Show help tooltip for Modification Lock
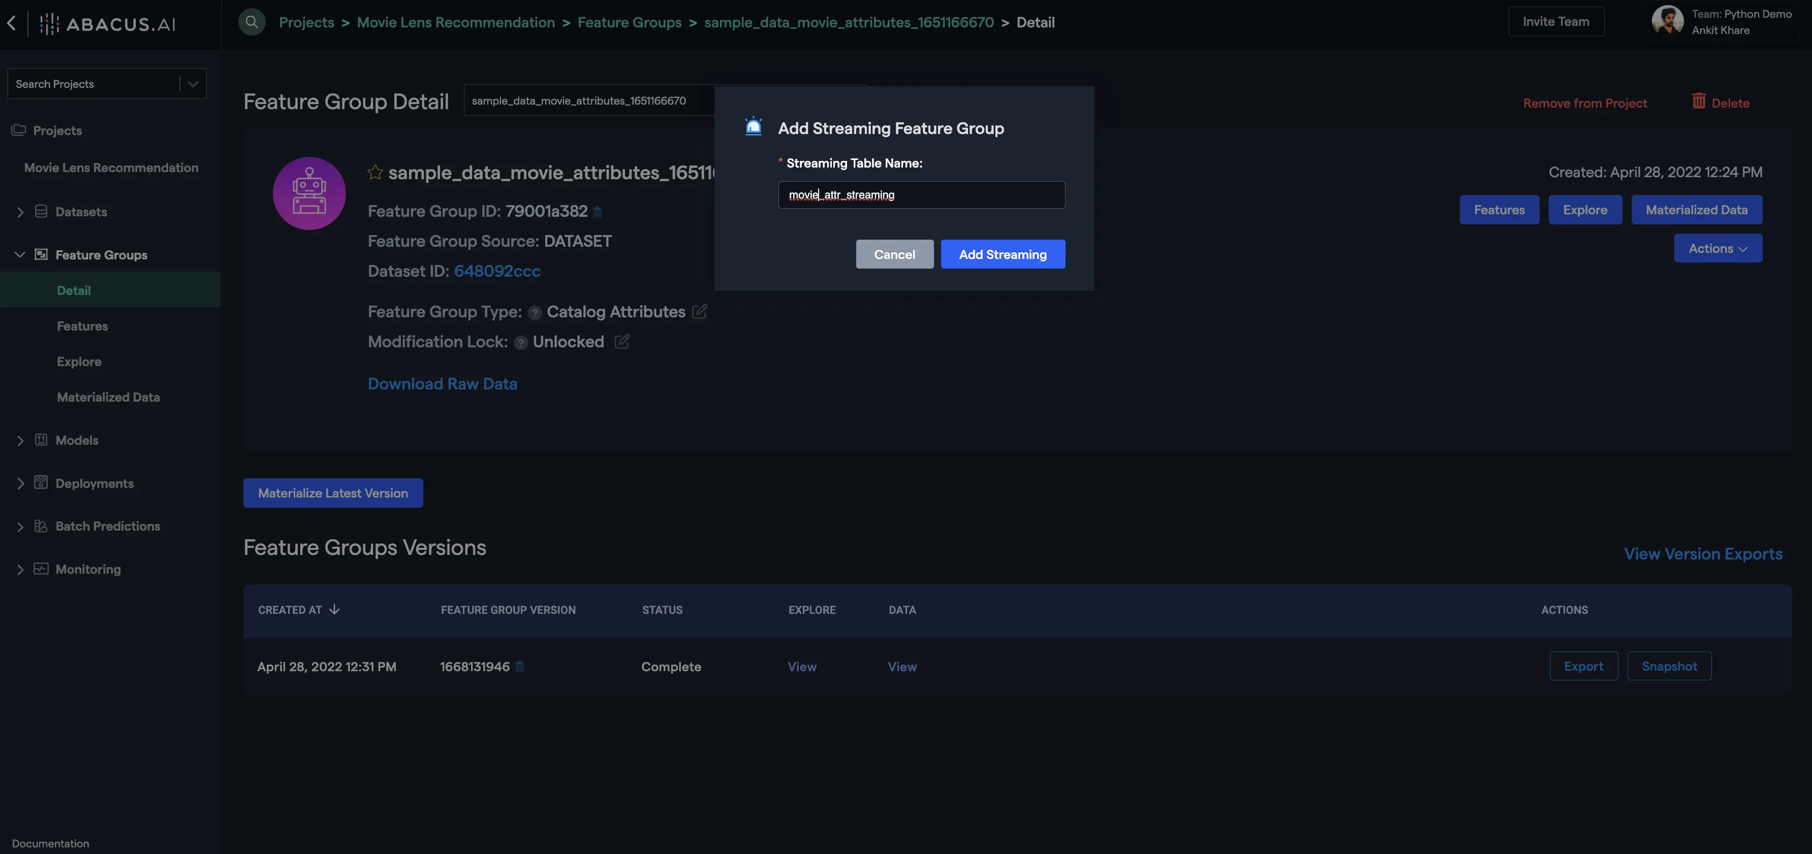The height and width of the screenshot is (854, 1812). point(520,342)
